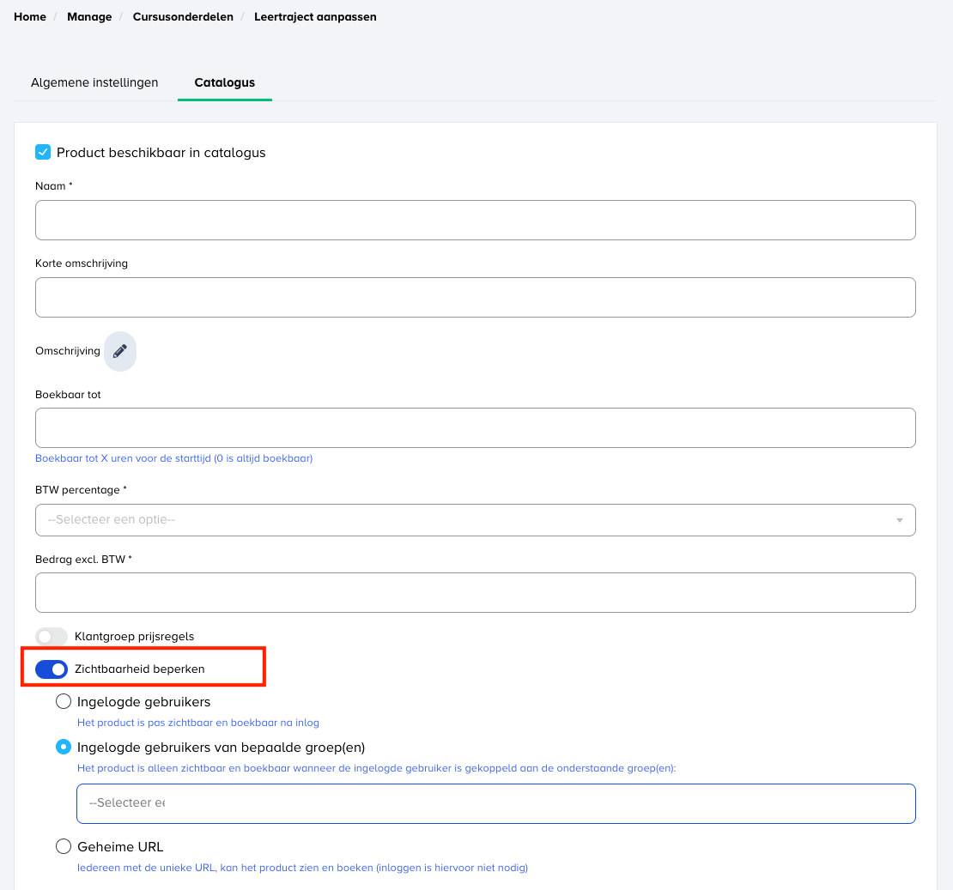Screen dimensions: 953x890
Task: Click the pencil icon next to Omschrijving
Action: [120, 351]
